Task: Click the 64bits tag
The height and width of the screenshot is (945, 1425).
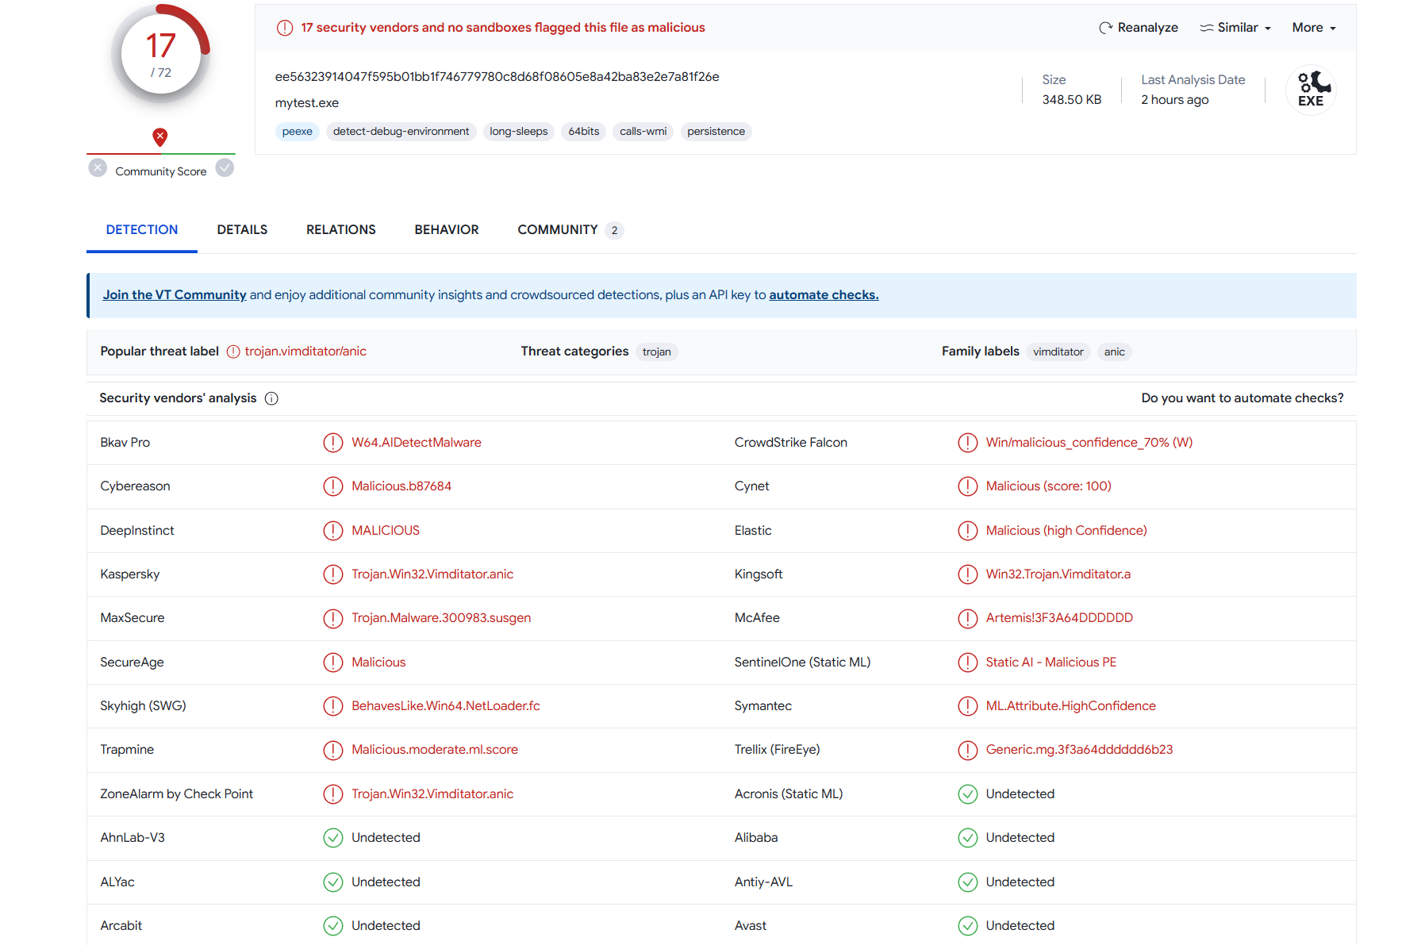Action: [584, 132]
